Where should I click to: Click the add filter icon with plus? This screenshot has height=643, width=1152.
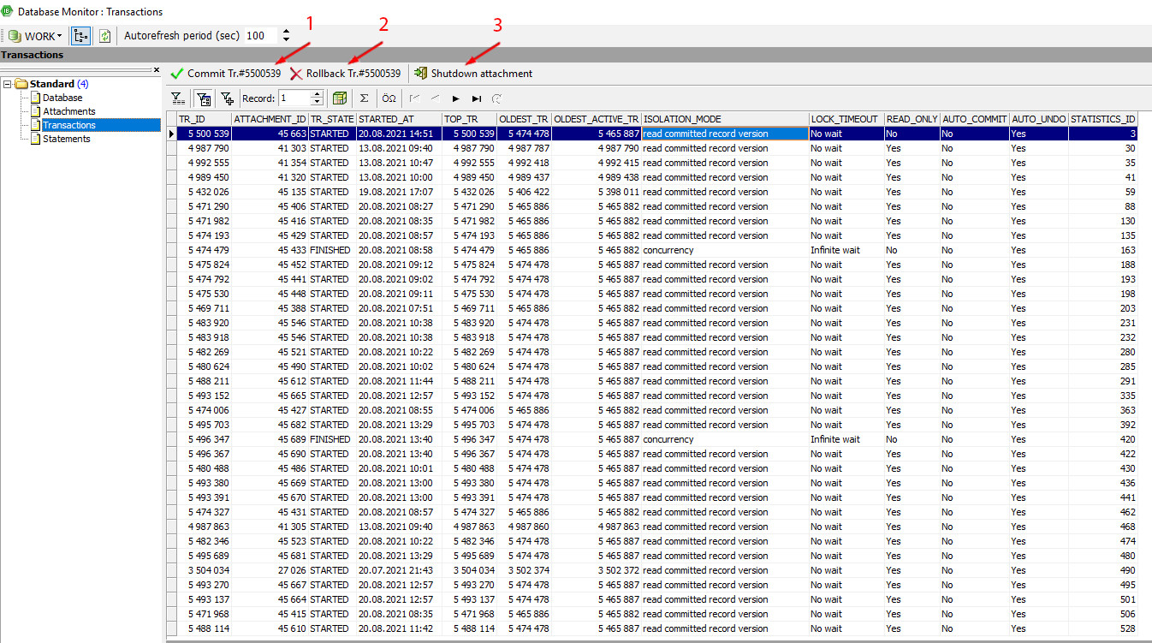click(x=228, y=98)
